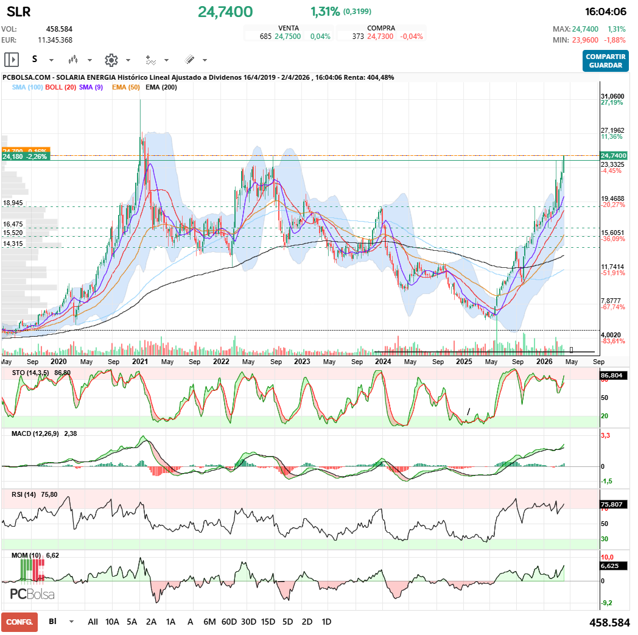The width and height of the screenshot is (638, 635).
Task: Click the MIN value 23,9600
Action: tap(585, 40)
